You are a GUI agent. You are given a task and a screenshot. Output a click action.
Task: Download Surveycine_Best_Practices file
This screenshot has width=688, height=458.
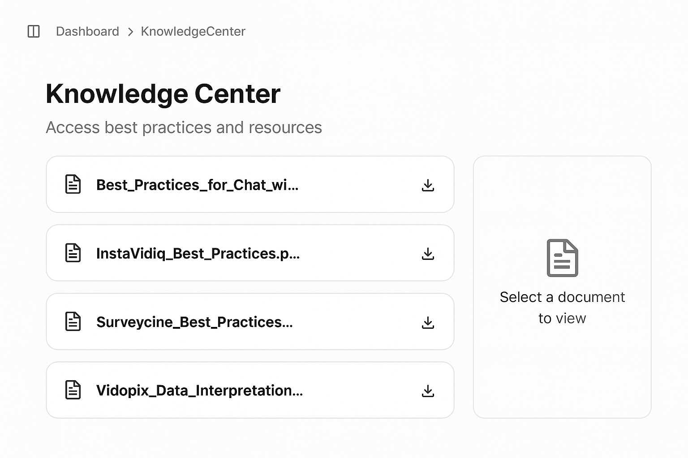(428, 322)
